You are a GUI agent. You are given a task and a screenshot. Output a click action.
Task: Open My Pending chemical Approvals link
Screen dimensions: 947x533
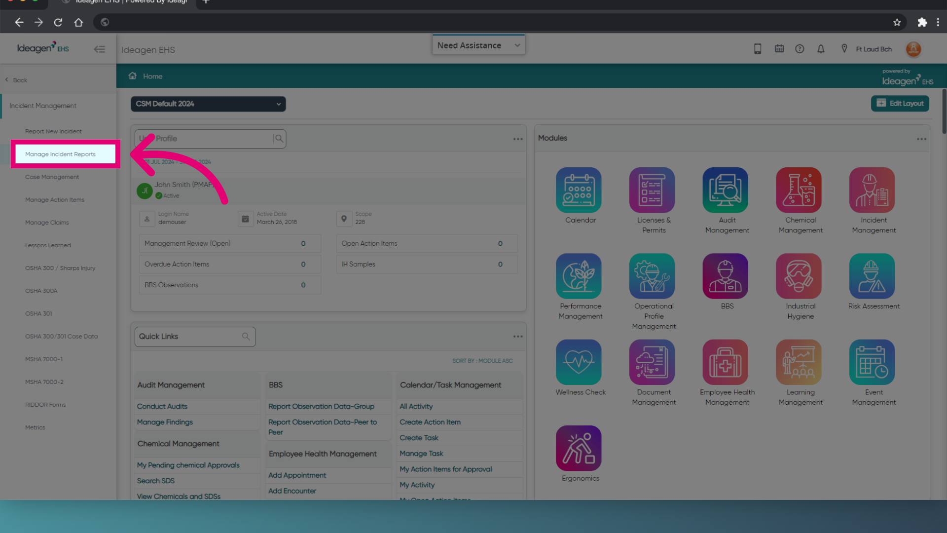pos(188,465)
